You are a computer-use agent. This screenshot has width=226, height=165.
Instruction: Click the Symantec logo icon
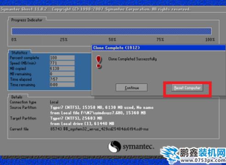click(114, 147)
